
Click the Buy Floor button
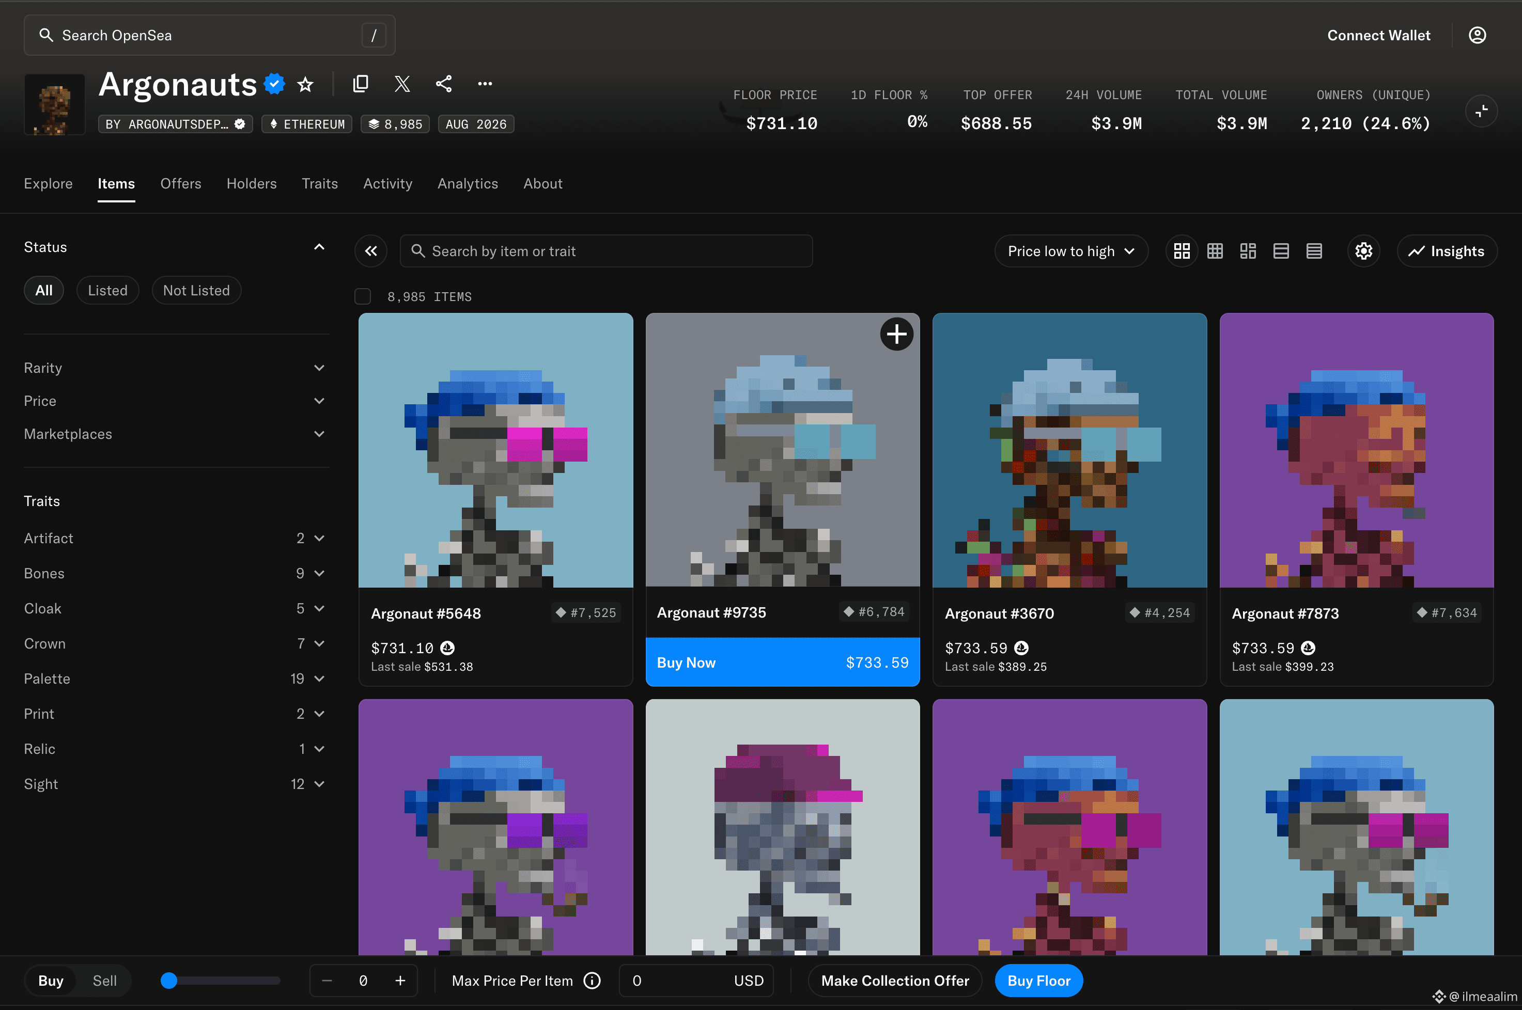click(x=1039, y=981)
